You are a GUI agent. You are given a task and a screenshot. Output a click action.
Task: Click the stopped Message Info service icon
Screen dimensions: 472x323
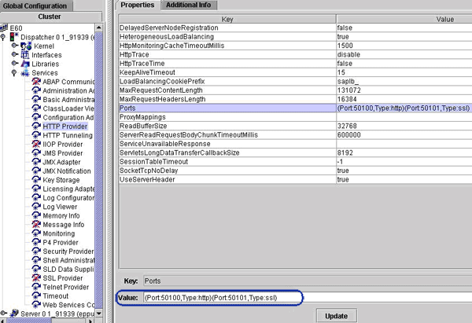[x=36, y=224]
